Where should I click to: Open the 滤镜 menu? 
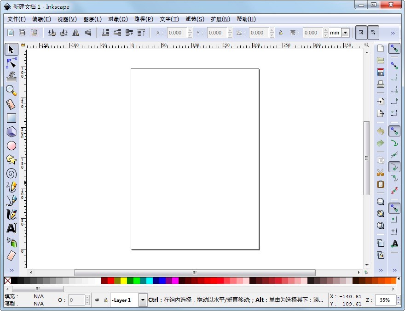tap(195, 19)
